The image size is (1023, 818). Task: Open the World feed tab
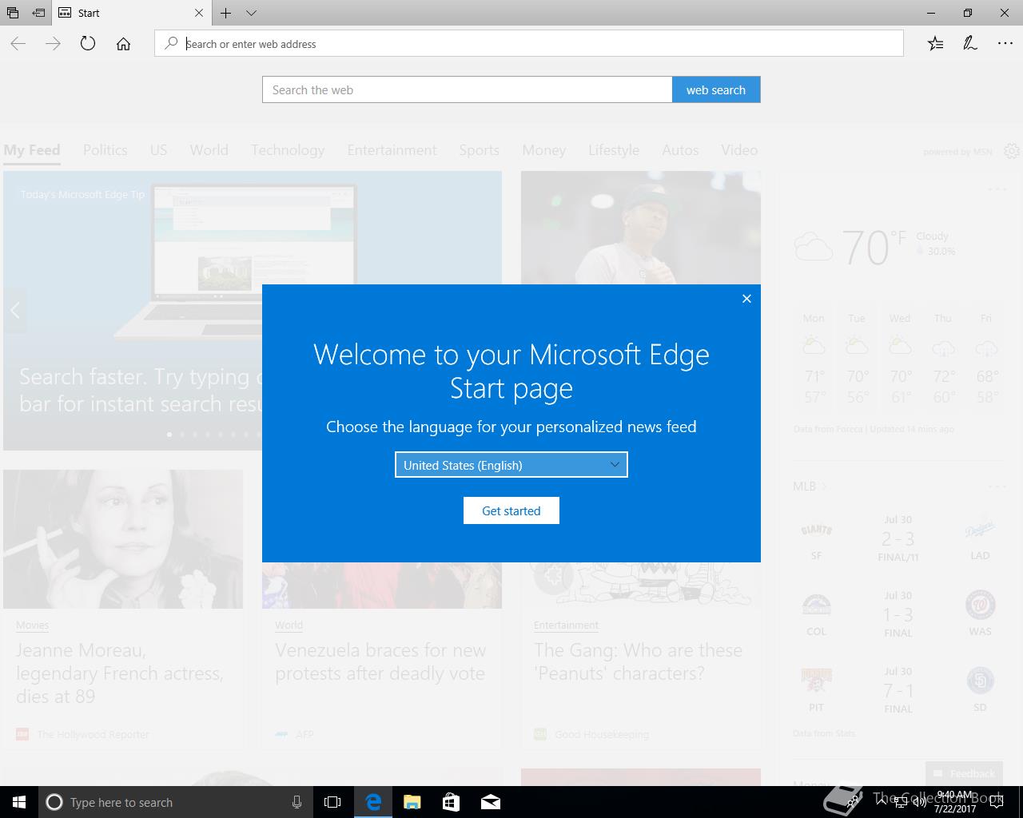tap(209, 150)
